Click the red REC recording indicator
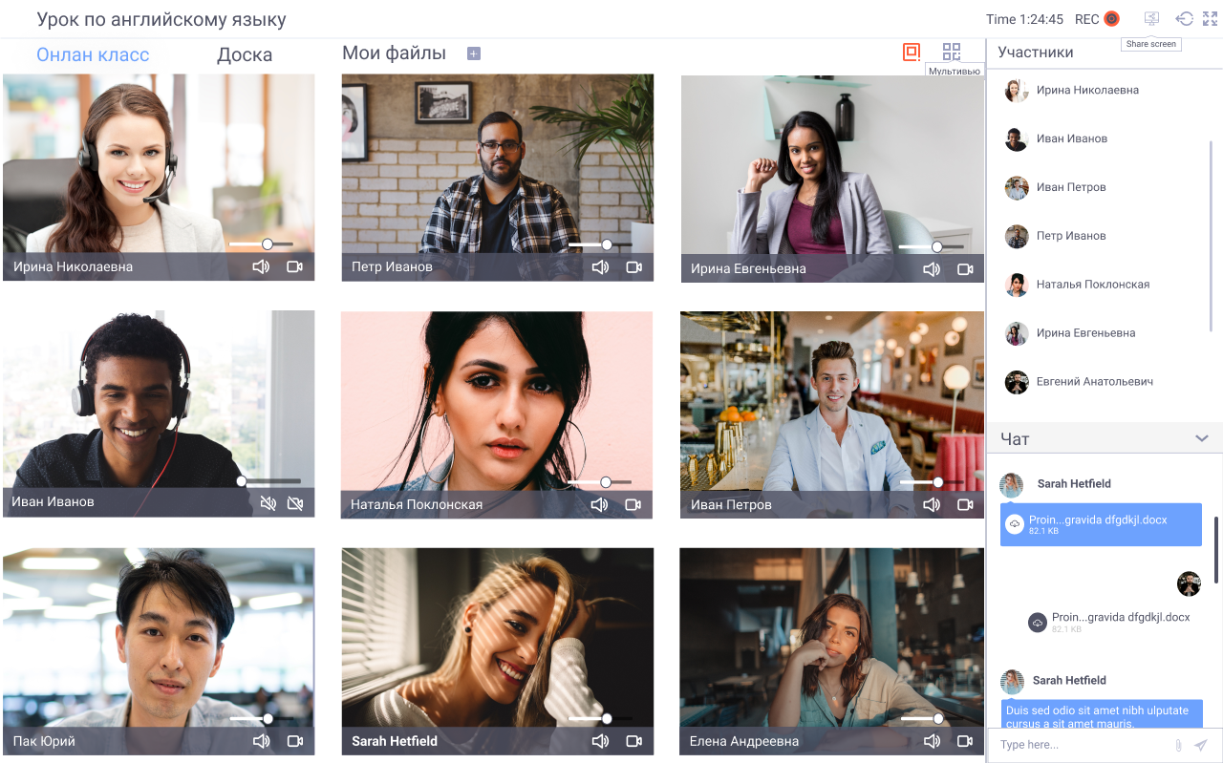This screenshot has height=763, width=1223. point(1111,19)
